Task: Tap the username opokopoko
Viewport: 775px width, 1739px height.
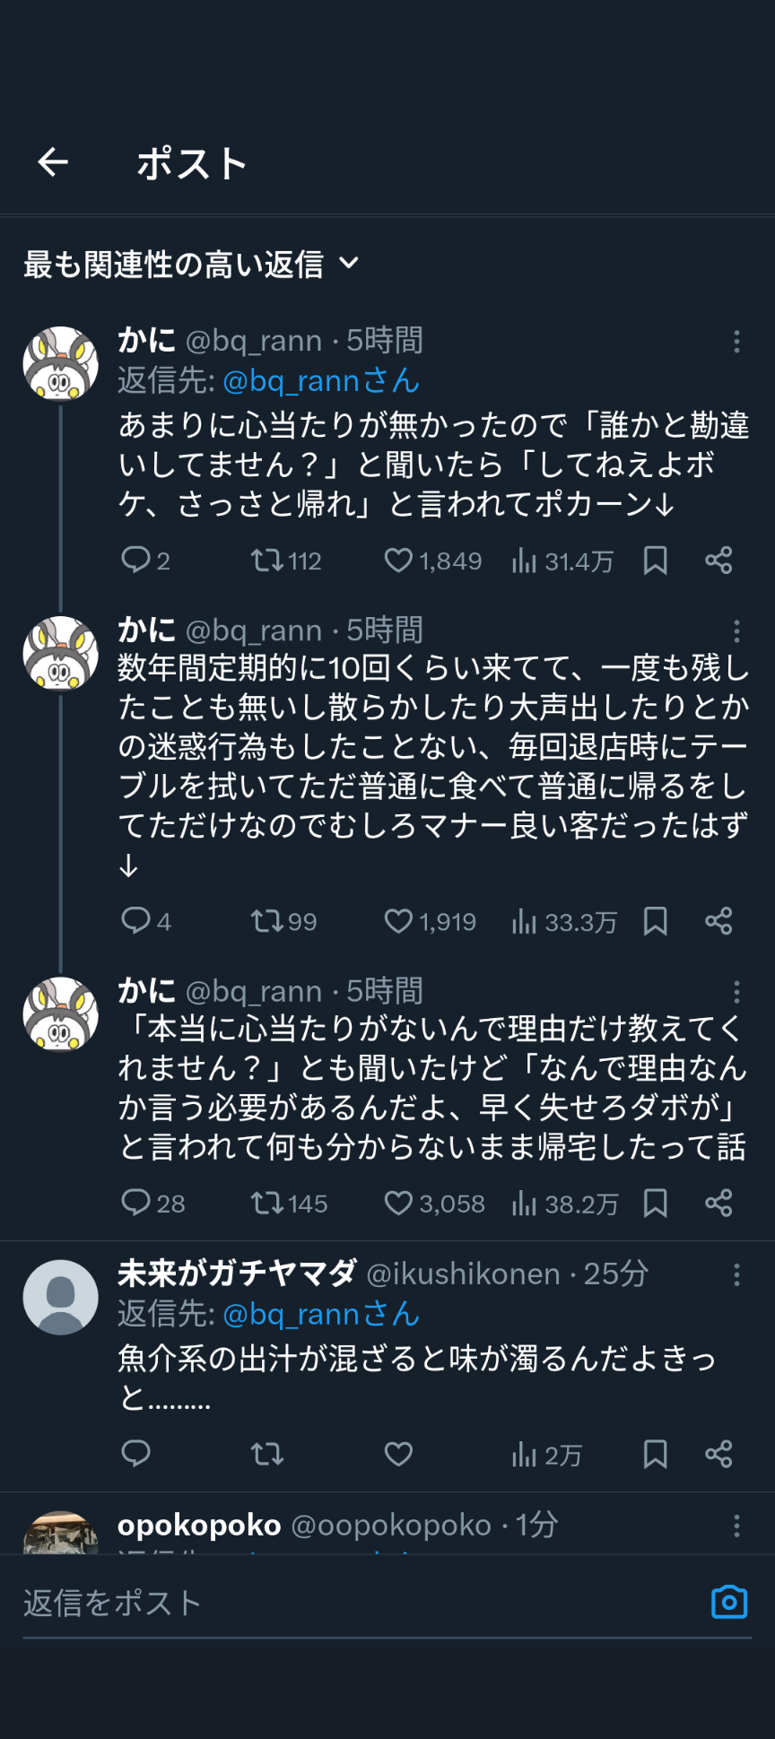Action: (x=199, y=1526)
